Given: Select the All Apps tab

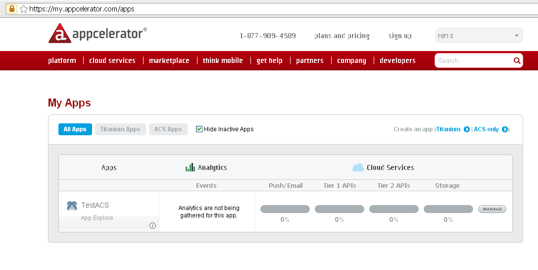Looking at the screenshot, I should tap(75, 129).
